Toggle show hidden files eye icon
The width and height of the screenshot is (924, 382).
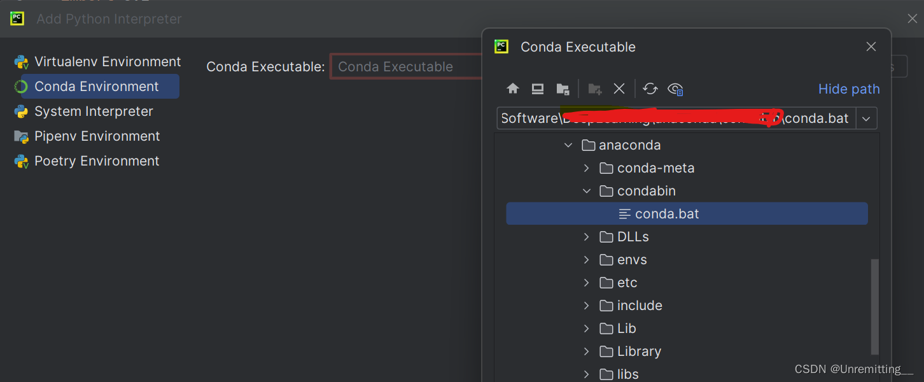(x=675, y=89)
